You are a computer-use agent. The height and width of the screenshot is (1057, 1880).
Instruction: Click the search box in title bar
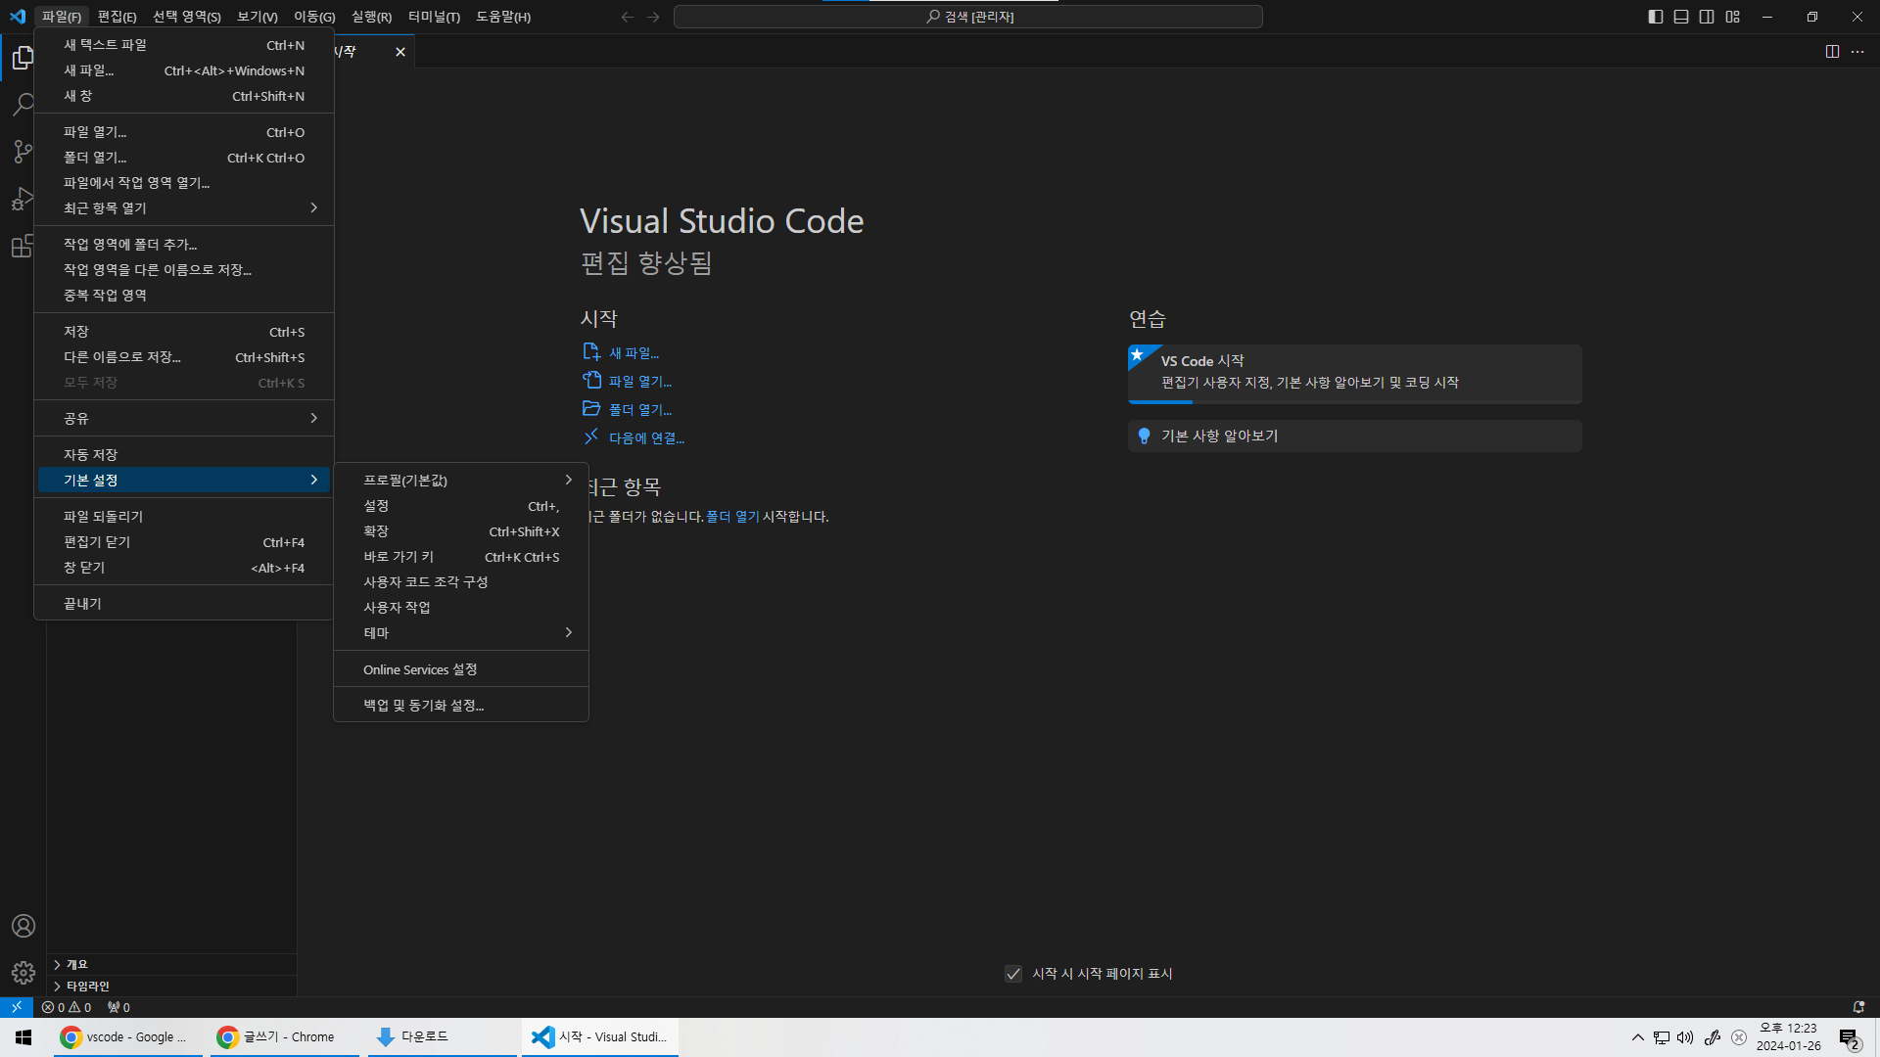pyautogui.click(x=967, y=17)
